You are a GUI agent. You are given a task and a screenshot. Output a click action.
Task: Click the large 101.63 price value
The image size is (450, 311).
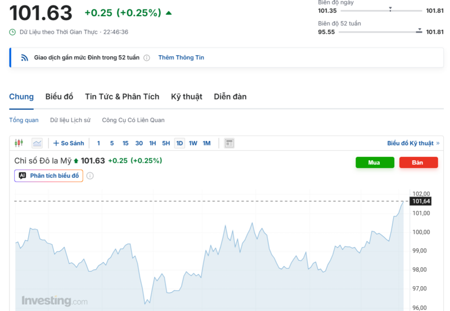[x=40, y=13]
